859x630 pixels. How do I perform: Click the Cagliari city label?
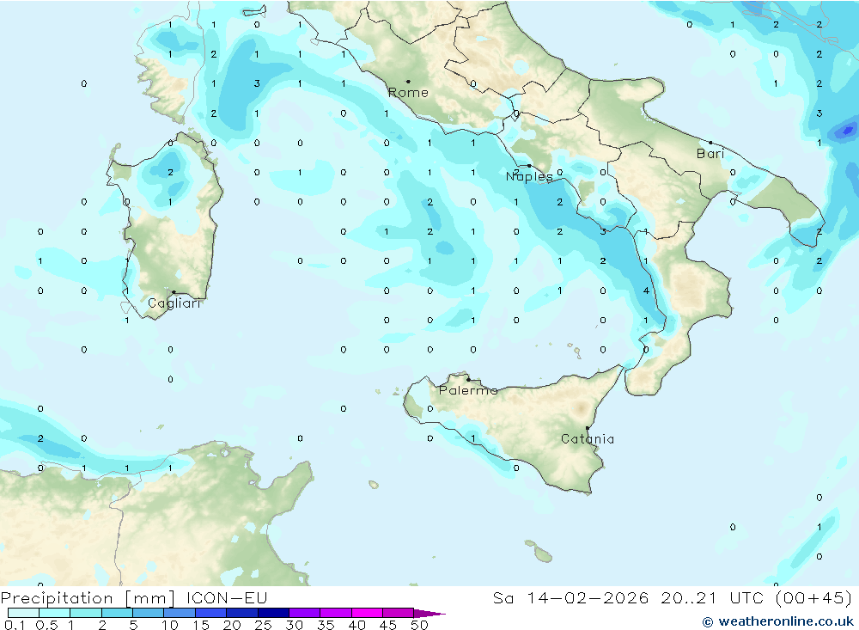tap(174, 303)
